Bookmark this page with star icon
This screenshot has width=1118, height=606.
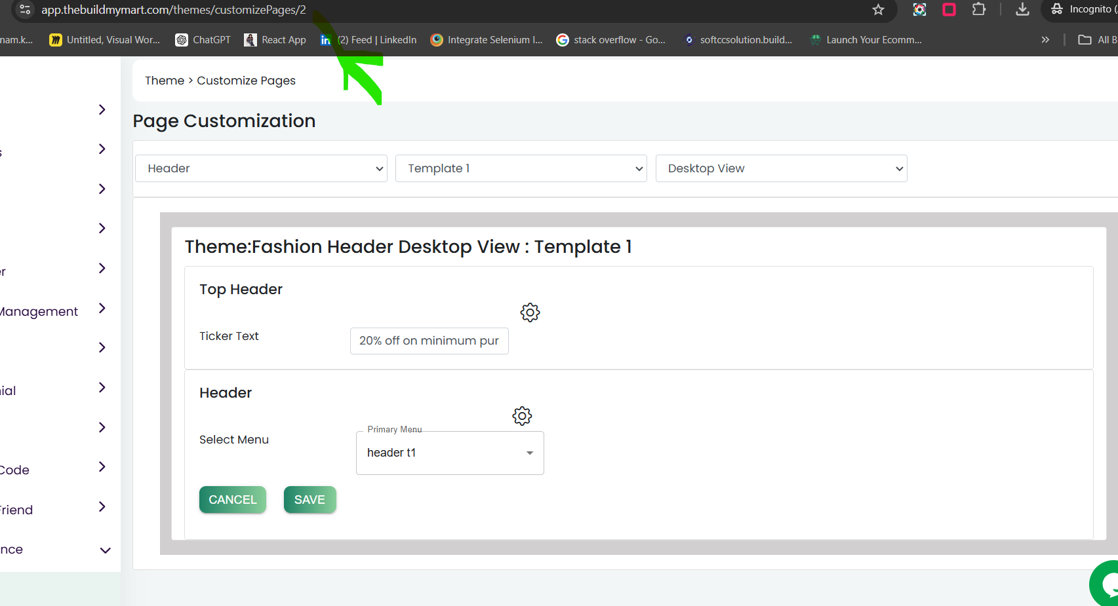tap(879, 9)
